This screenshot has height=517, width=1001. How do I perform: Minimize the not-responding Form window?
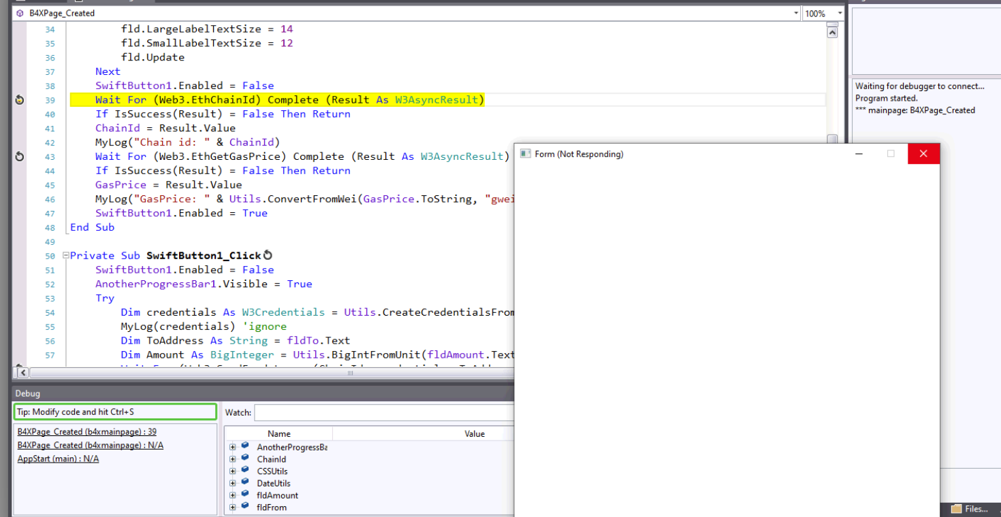[859, 154]
